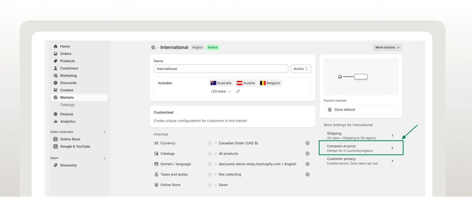Customize Catalogs with its plus icon
Screen dimensions: 472x198
pyautogui.click(x=307, y=154)
